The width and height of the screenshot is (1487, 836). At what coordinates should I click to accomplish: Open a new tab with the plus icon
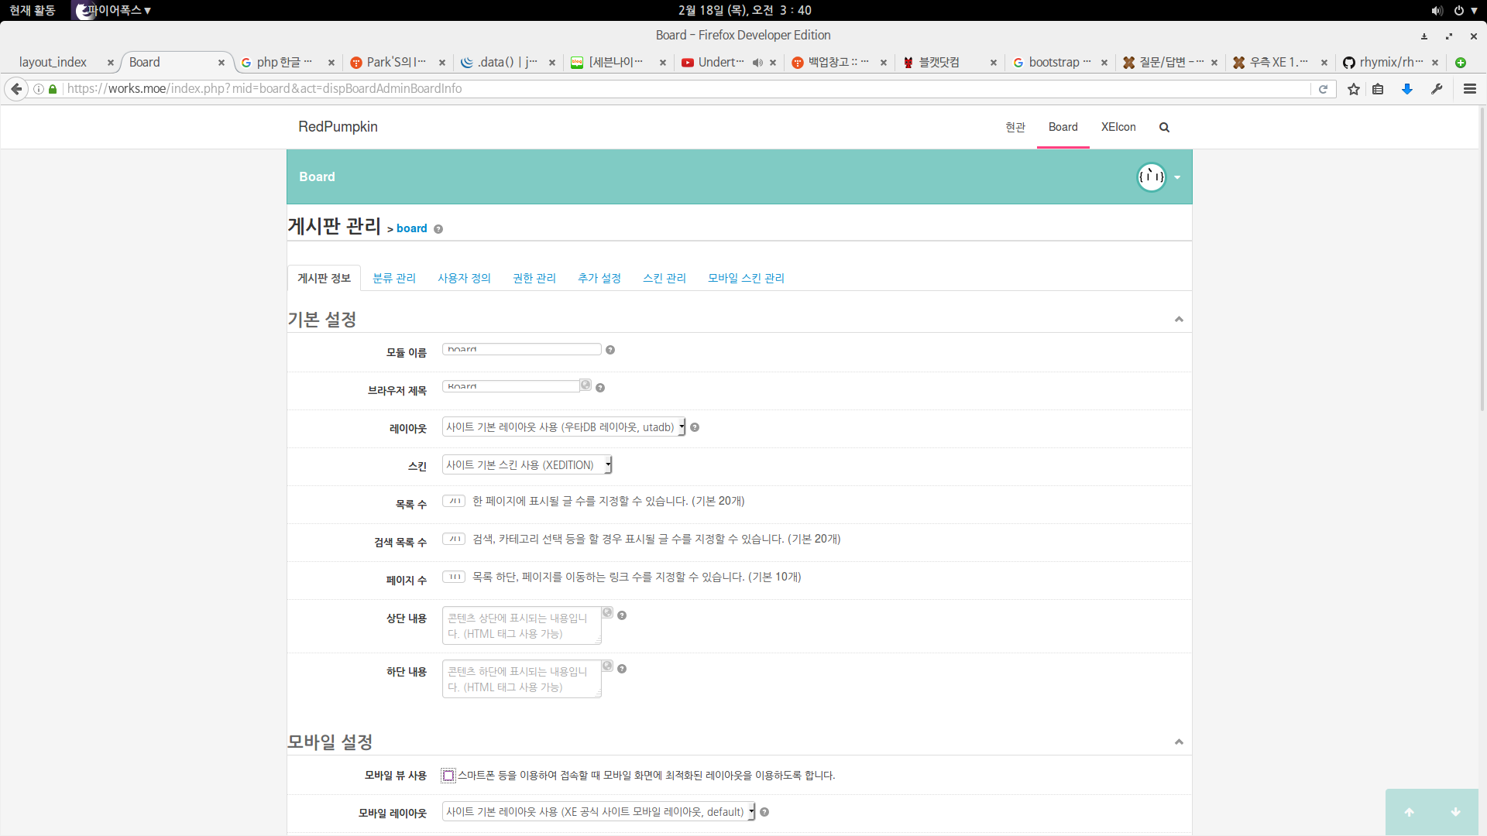coord(1460,63)
